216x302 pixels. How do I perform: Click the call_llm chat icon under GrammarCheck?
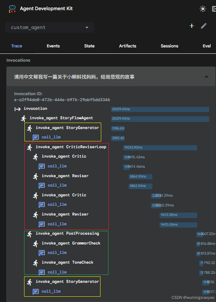pyautogui.click(x=42, y=253)
